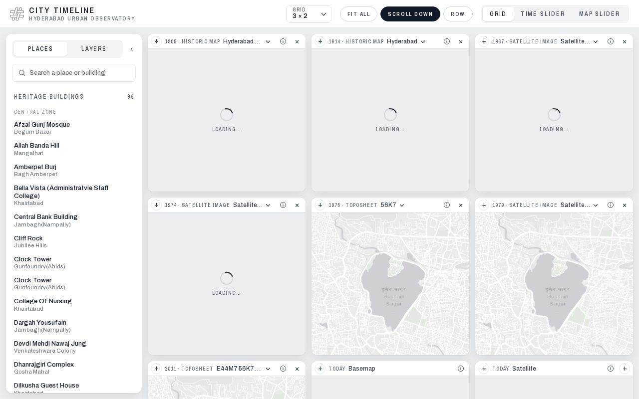The image size is (639, 399).
Task: Open info for the Today Basemap panel
Action: tap(461, 369)
